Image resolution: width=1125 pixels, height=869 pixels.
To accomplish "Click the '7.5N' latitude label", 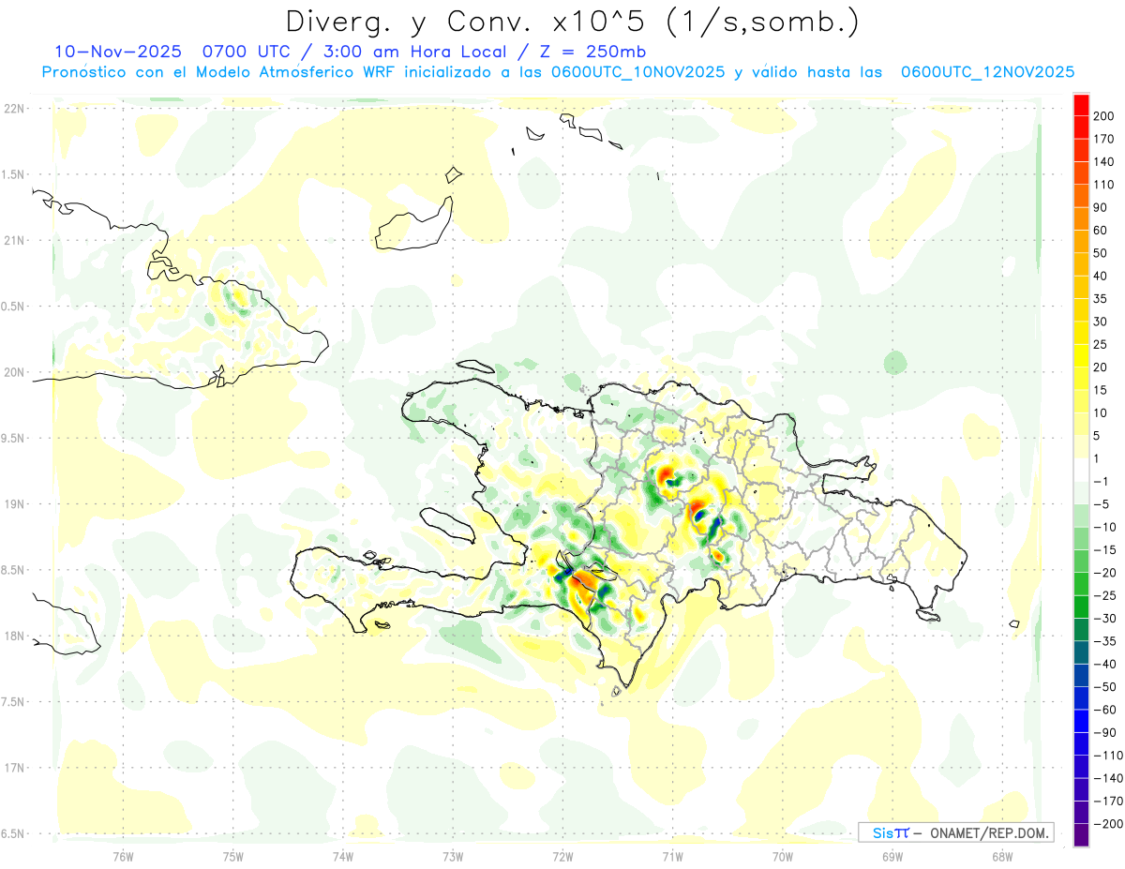I will click(x=14, y=702).
